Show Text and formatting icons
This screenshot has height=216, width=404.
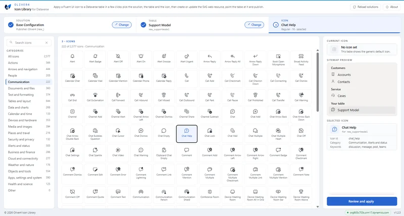(x=29, y=95)
